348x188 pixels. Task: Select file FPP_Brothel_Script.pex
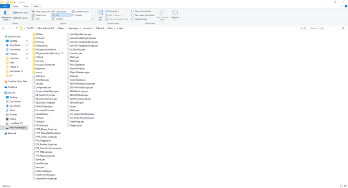[x=45, y=144]
